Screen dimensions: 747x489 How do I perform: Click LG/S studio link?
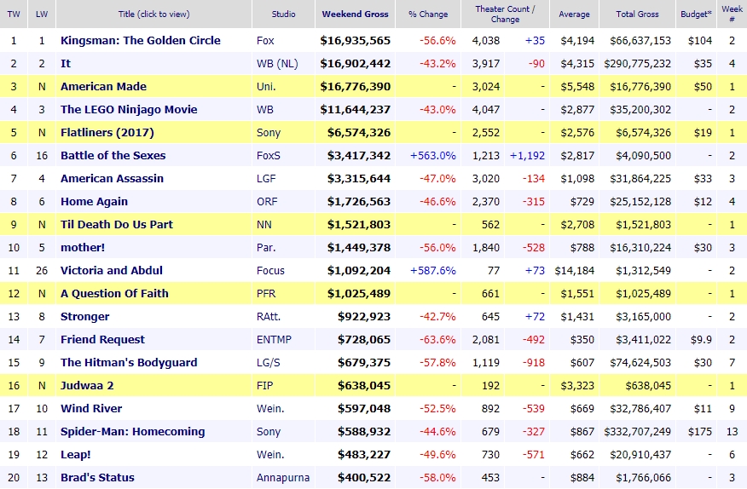(x=269, y=362)
